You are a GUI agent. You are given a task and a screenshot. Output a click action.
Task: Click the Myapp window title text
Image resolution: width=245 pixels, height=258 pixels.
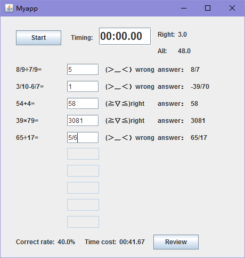27,9
